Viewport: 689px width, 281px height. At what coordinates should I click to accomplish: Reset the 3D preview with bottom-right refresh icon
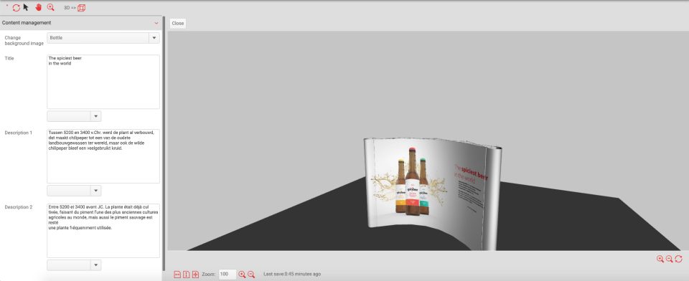678,259
